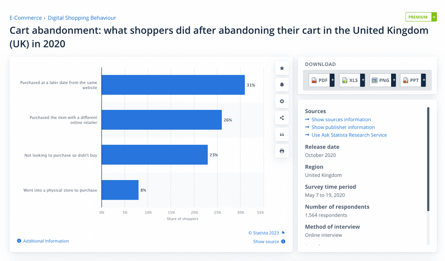Viewport: 445px width, 261px height.
Task: Download the data as XLS
Action: 351,80
